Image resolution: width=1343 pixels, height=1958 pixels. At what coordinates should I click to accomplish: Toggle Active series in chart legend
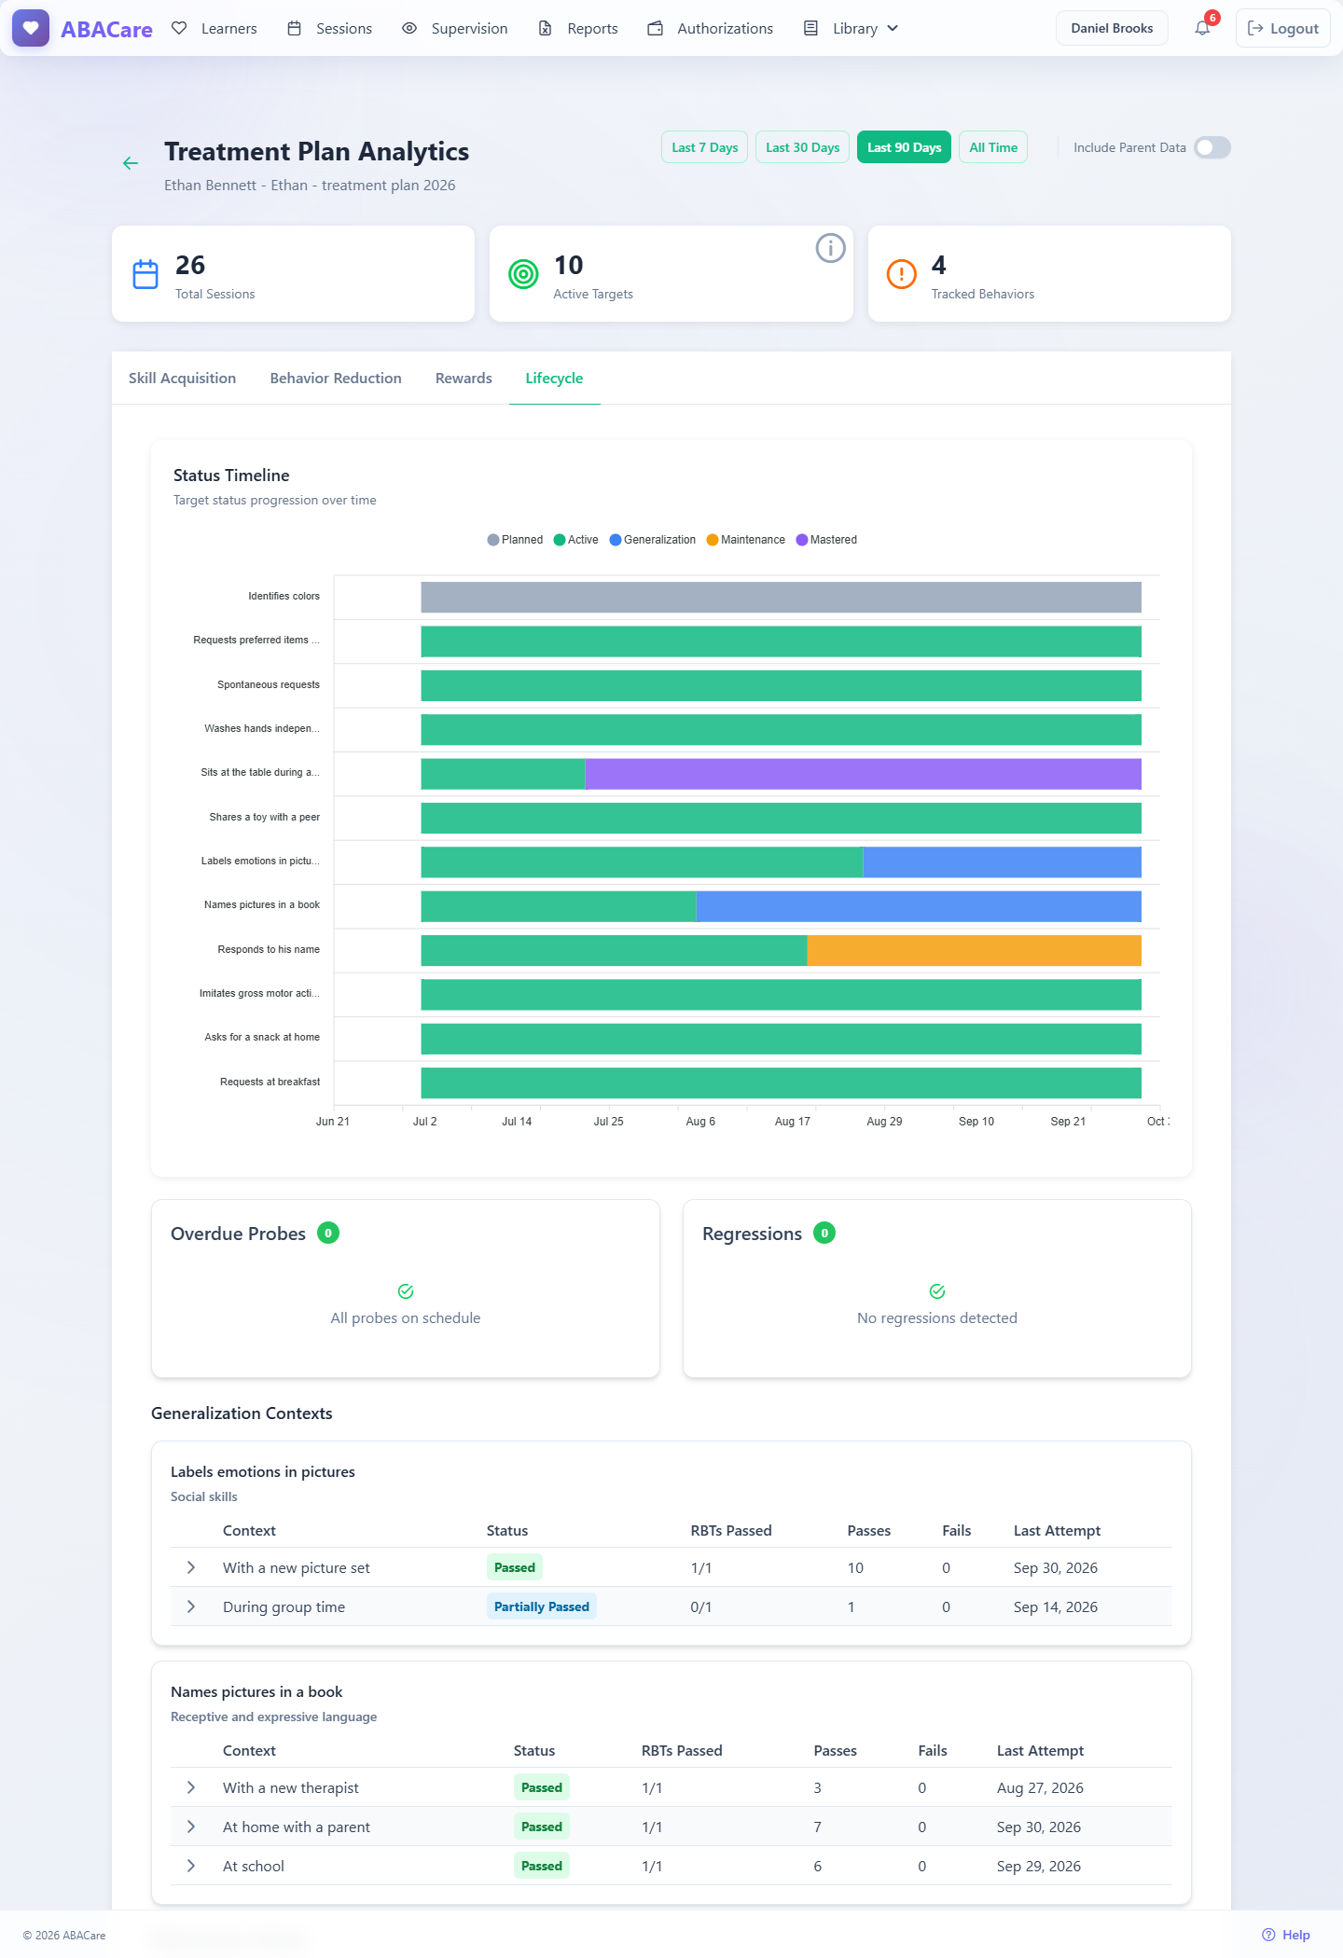point(575,540)
